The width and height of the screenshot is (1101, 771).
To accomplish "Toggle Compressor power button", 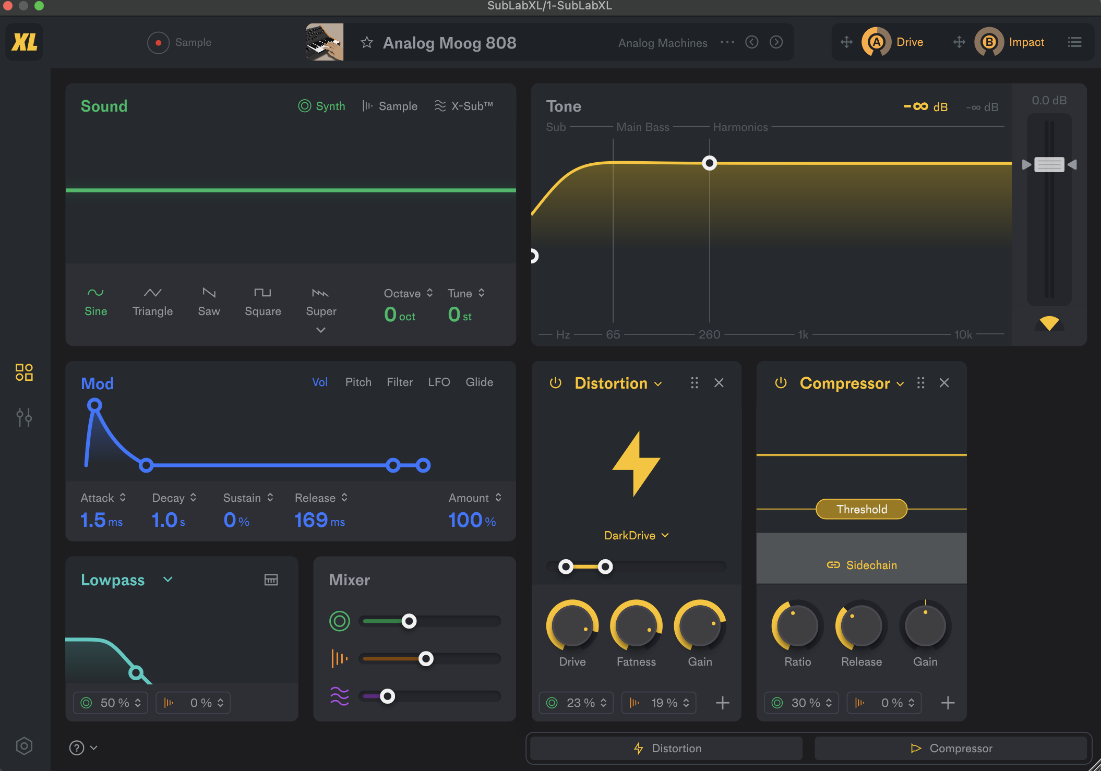I will tap(781, 383).
